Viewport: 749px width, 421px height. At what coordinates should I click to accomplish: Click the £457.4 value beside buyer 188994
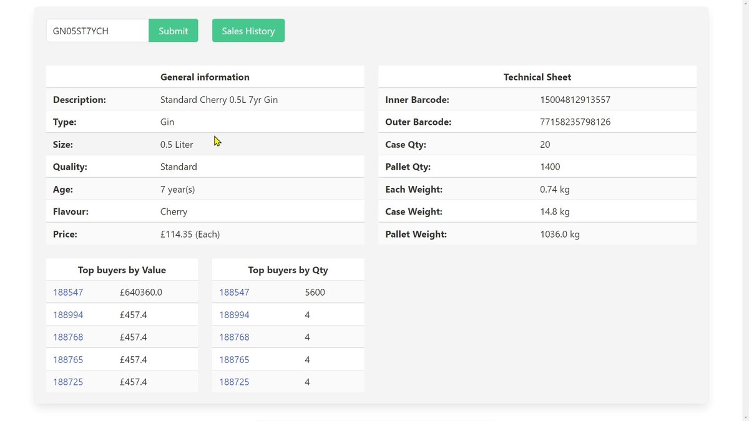coord(134,314)
